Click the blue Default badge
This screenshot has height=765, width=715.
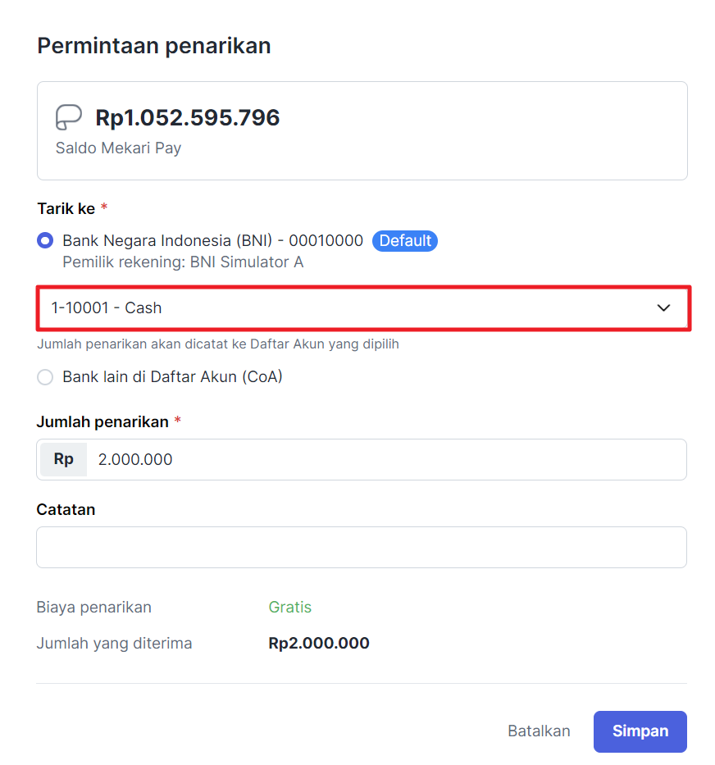tap(405, 241)
